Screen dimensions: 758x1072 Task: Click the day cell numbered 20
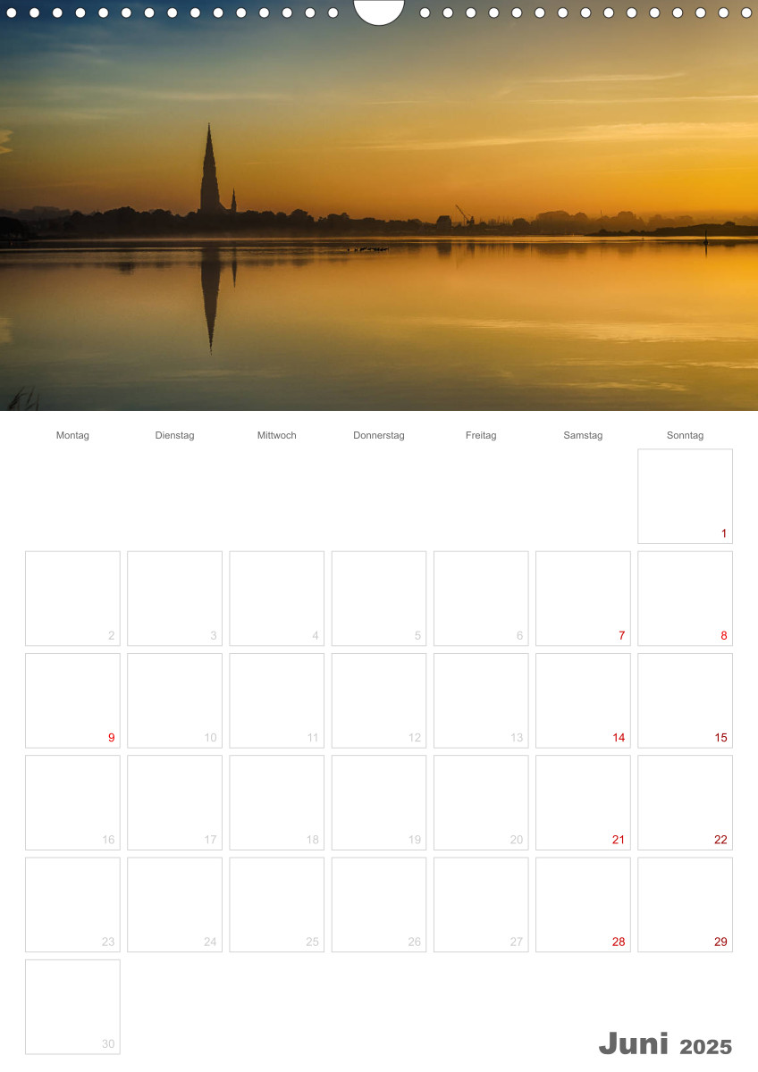tap(481, 802)
